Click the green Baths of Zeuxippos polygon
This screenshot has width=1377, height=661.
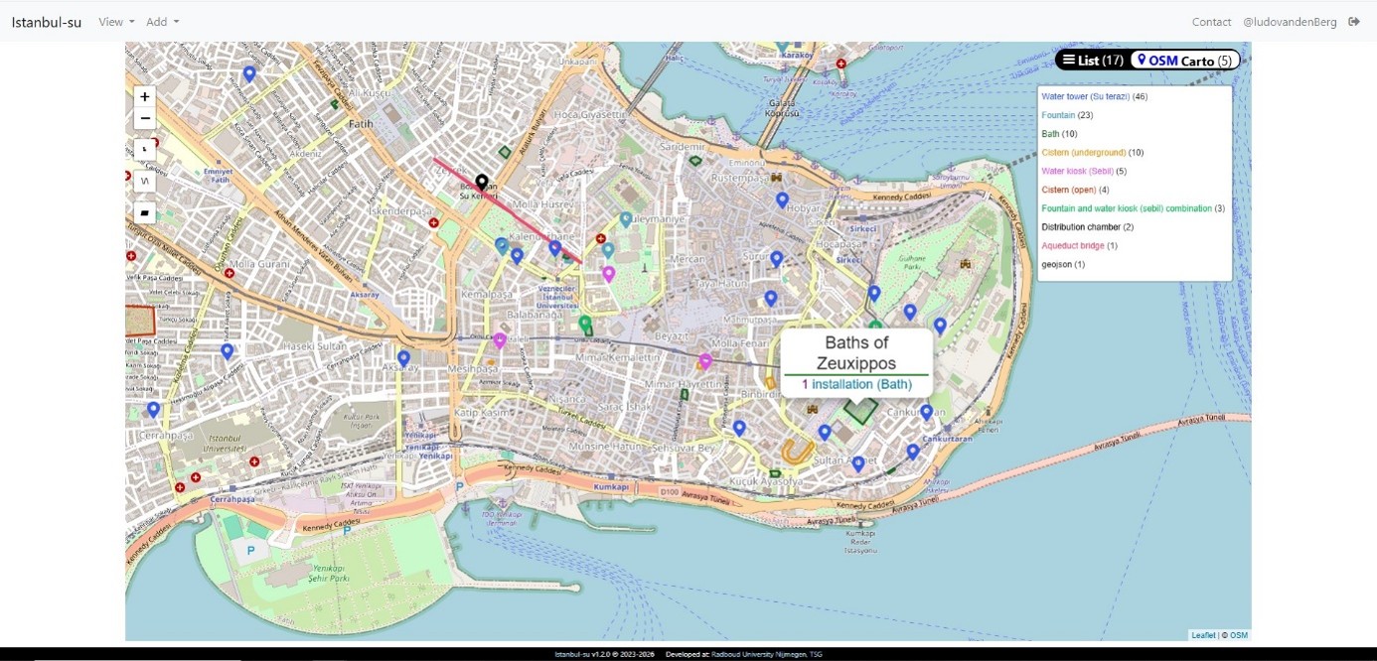point(861,411)
